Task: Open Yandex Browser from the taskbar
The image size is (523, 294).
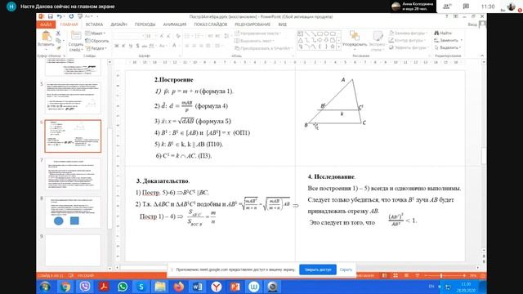Action: tap(216, 287)
